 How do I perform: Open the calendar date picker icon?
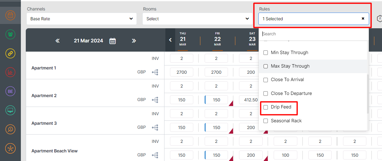tap(113, 41)
